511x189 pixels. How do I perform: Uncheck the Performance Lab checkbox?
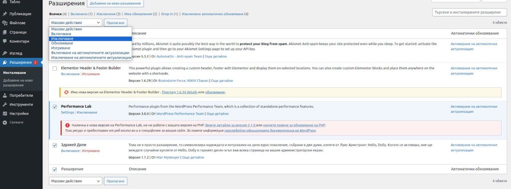click(x=55, y=107)
